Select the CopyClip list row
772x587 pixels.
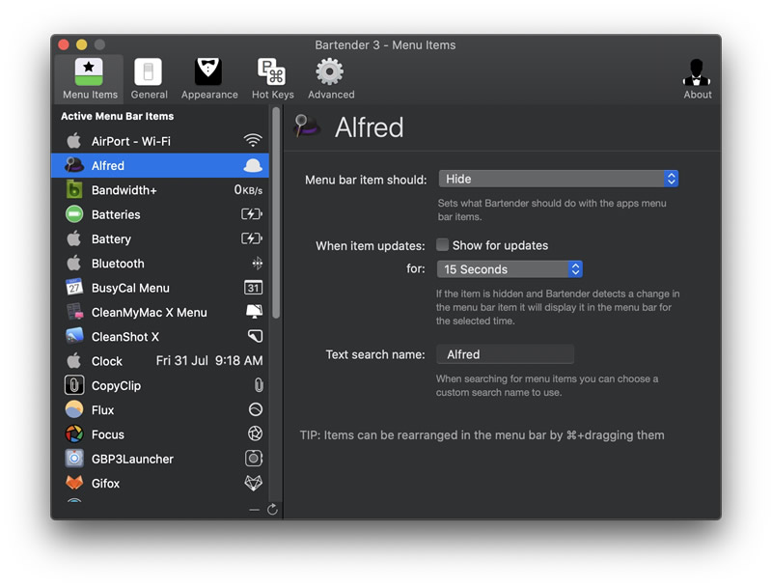pyautogui.click(x=160, y=385)
